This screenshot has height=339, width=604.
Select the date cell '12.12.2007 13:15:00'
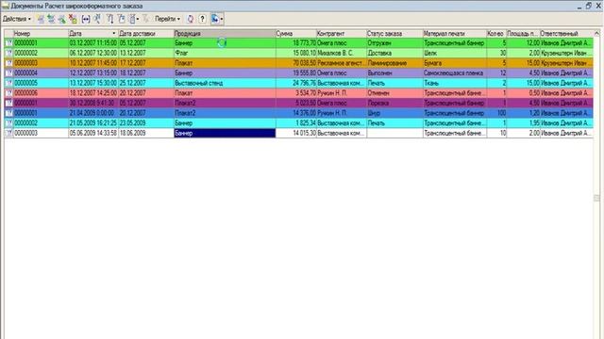click(x=93, y=73)
